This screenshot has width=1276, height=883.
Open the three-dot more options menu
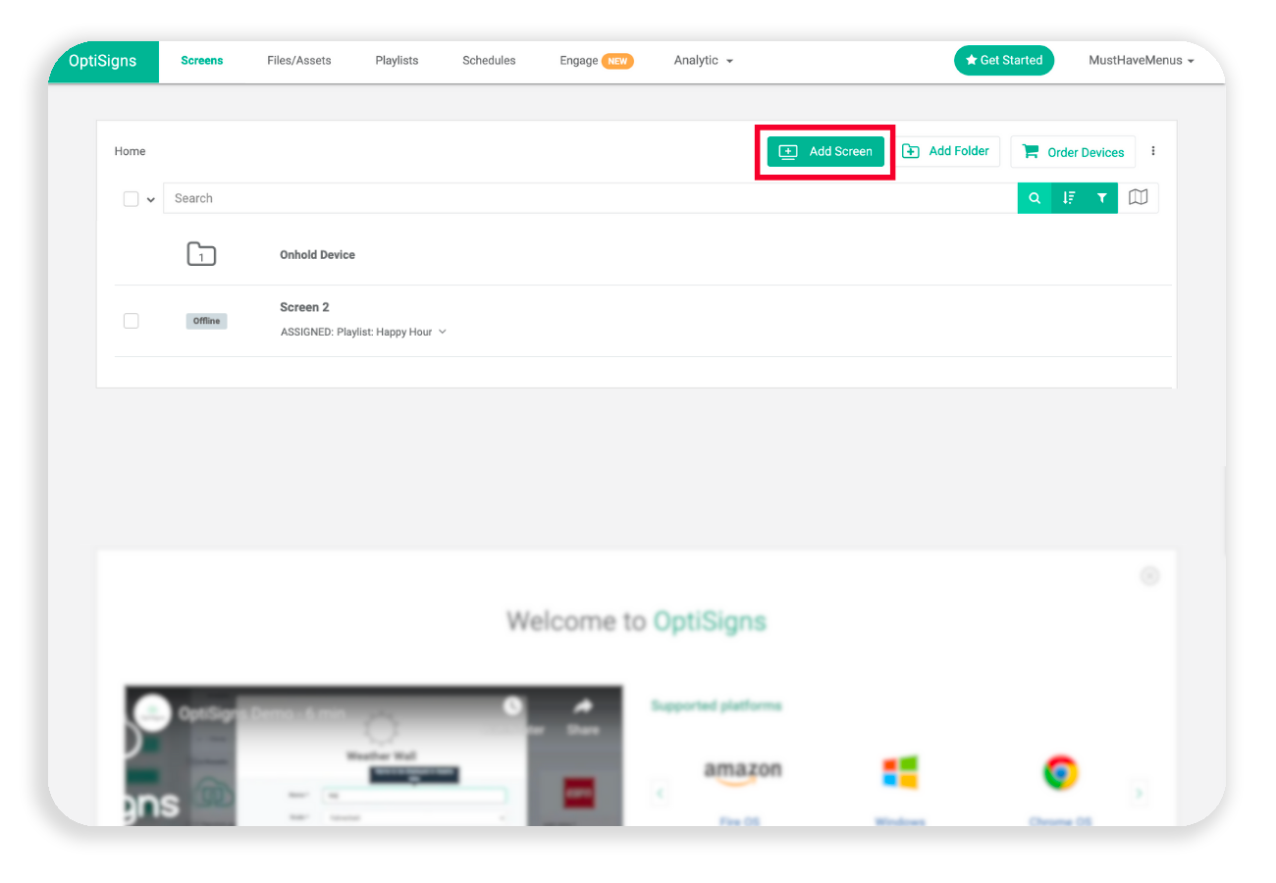click(1153, 151)
